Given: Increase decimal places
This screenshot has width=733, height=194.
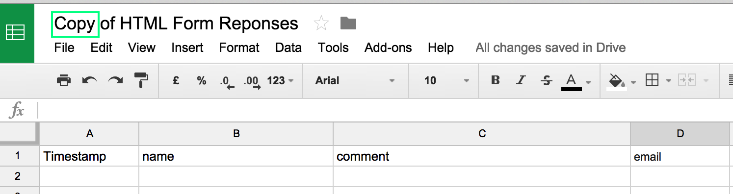Looking at the screenshot, I should tap(251, 81).
